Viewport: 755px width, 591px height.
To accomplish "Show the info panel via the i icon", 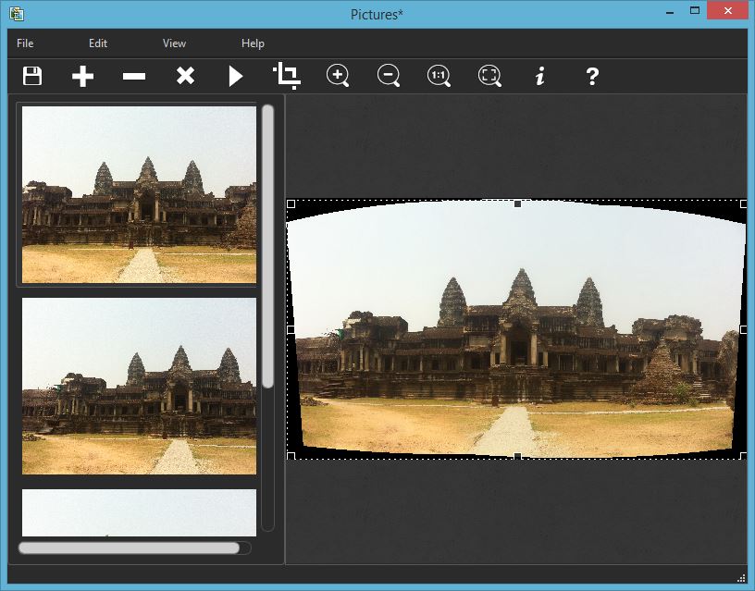I will [540, 76].
